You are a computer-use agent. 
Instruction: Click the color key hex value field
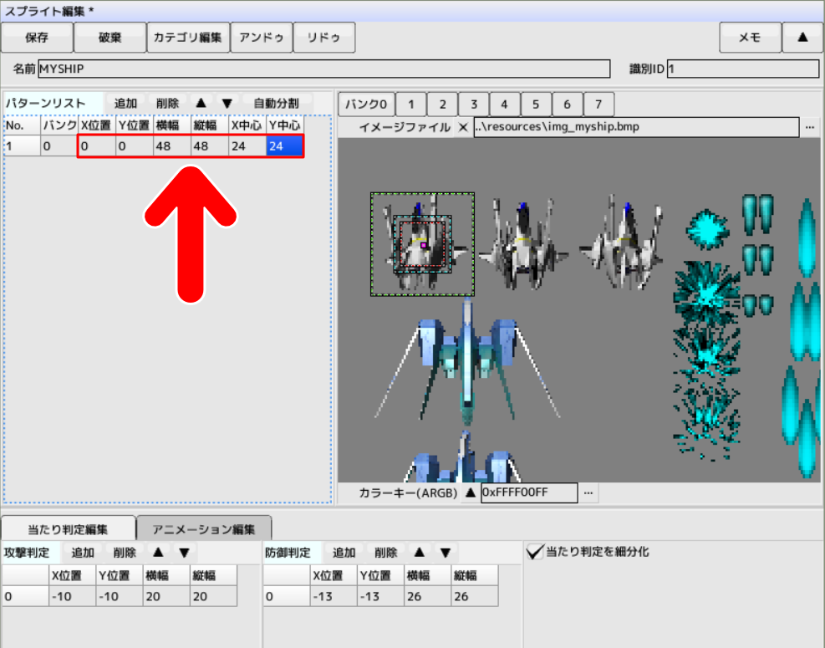pyautogui.click(x=528, y=492)
